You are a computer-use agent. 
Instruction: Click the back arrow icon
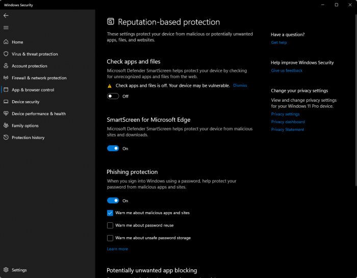pos(6,15)
